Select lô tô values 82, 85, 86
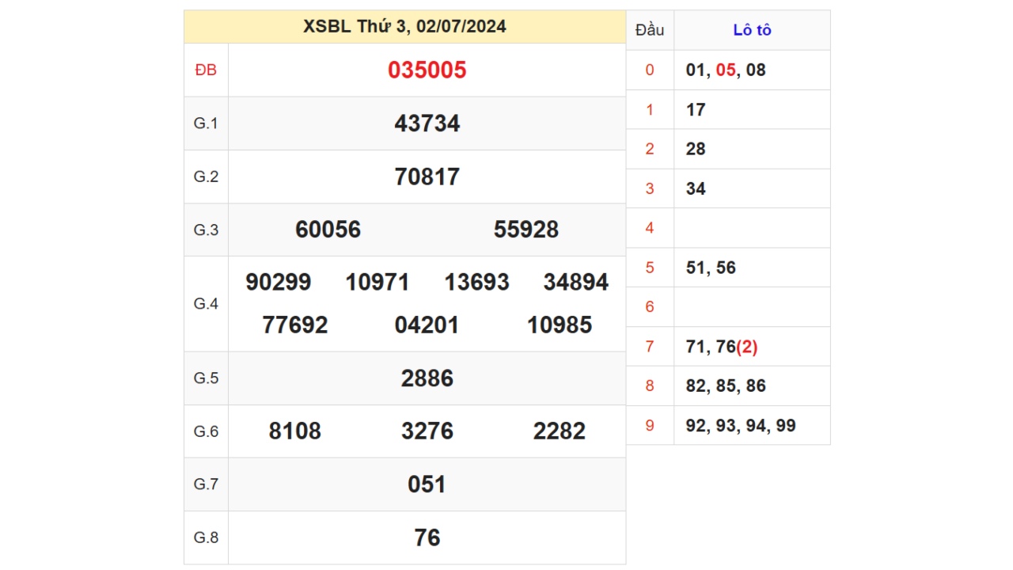The height and width of the screenshot is (570, 1013). [x=726, y=386]
